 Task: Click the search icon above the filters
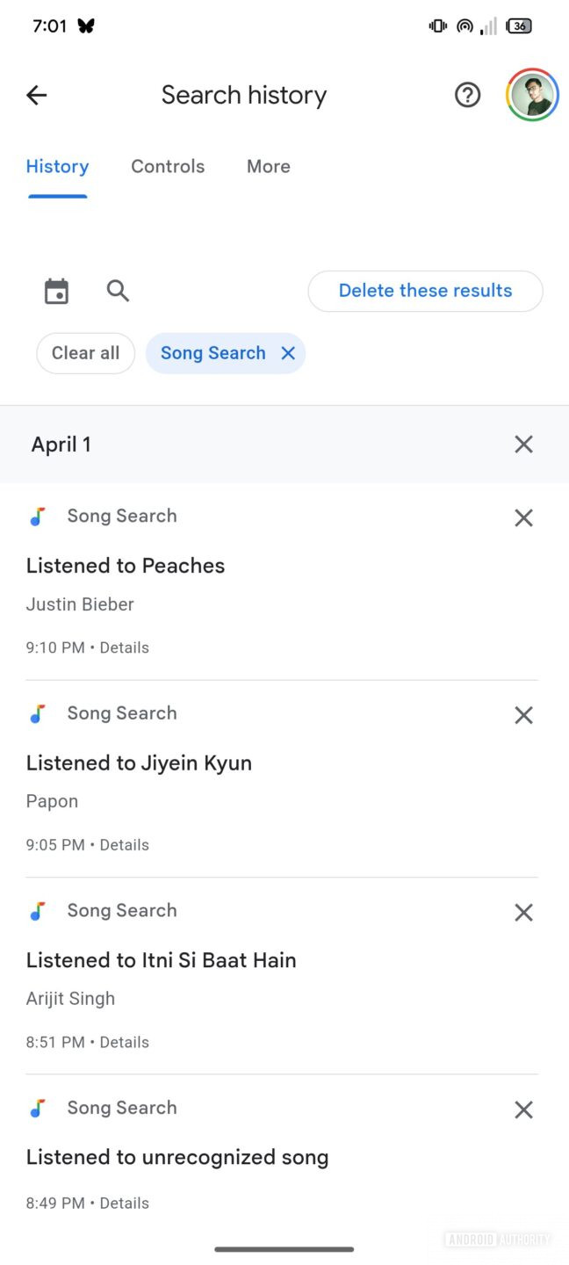point(118,291)
